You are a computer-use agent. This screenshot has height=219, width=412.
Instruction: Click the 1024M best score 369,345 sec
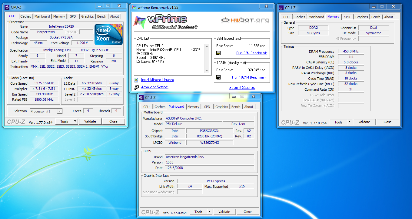(x=256, y=70)
